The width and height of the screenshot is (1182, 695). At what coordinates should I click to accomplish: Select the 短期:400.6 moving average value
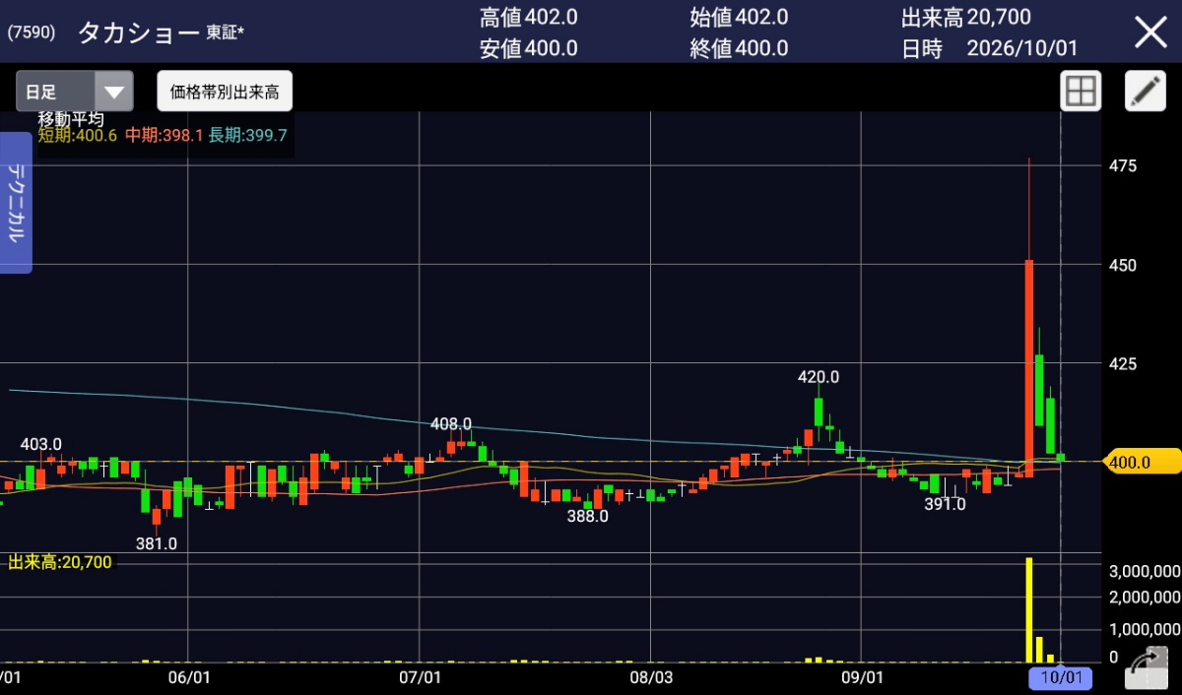point(78,136)
